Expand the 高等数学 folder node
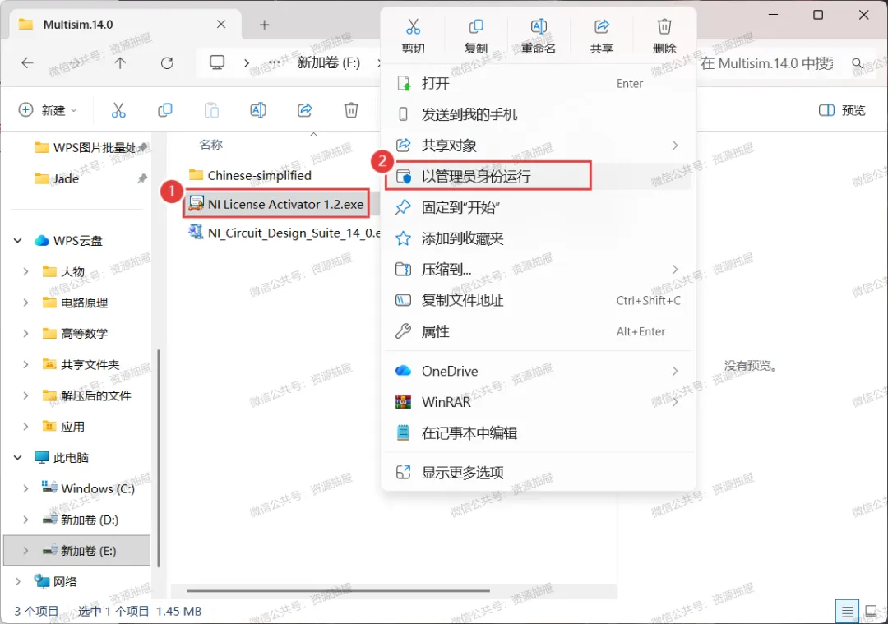Screen dimensions: 888x624 point(25,334)
